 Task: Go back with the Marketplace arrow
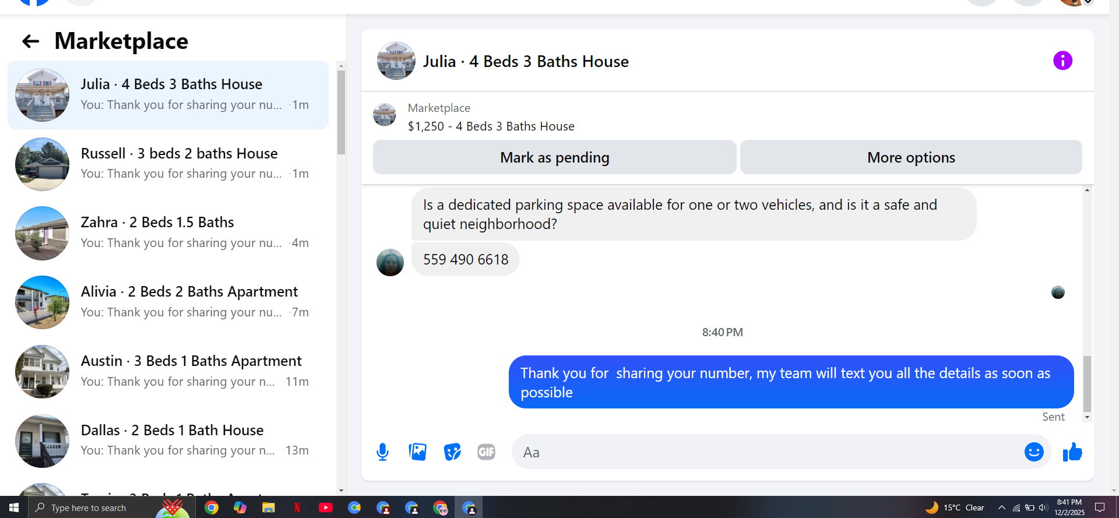click(30, 41)
